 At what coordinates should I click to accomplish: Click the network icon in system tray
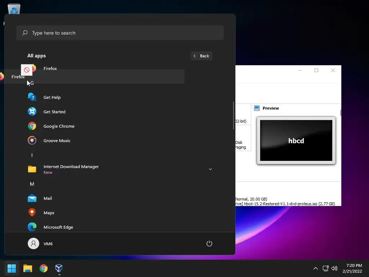click(325, 268)
